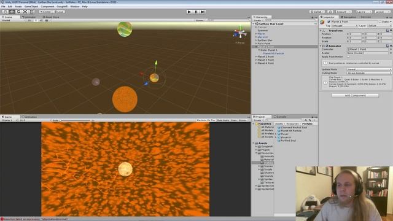Open the Animator component gear menu
The height and width of the screenshot is (221, 393).
tap(391, 46)
